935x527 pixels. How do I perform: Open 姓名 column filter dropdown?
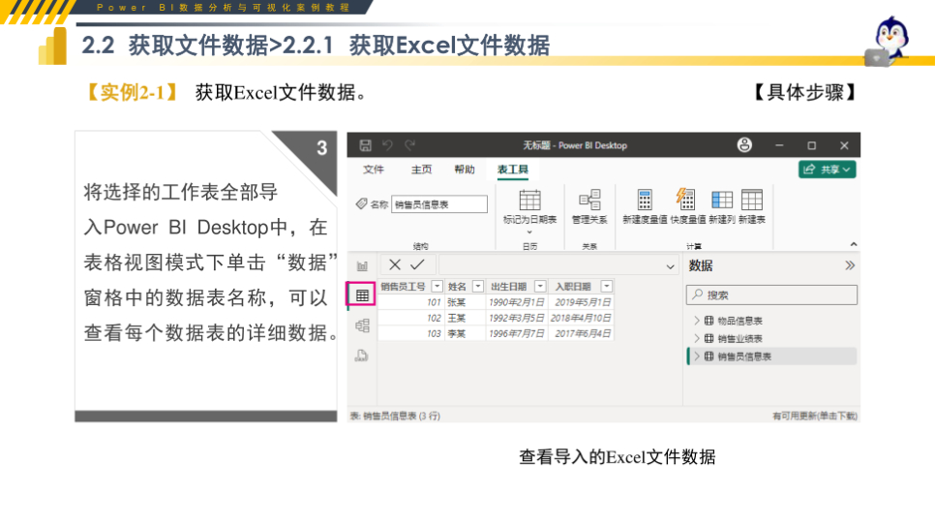point(477,287)
